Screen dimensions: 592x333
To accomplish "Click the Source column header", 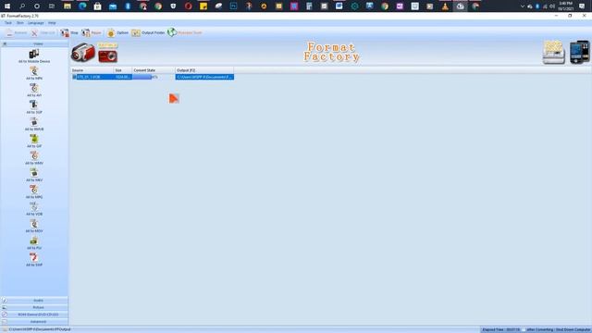I will (x=92, y=70).
